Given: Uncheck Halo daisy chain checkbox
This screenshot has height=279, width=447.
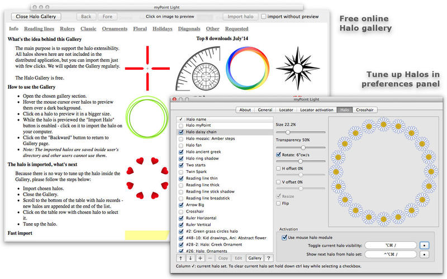Looking at the screenshot, I should (x=180, y=132).
